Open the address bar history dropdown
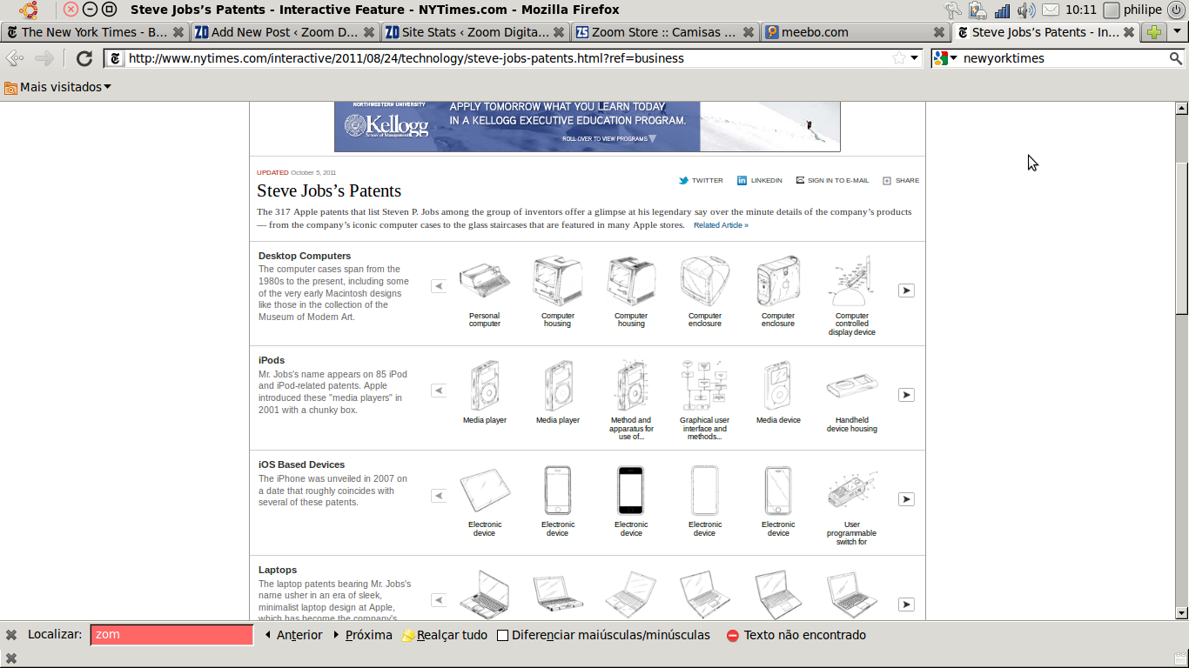The height and width of the screenshot is (668, 1189). pos(914,58)
